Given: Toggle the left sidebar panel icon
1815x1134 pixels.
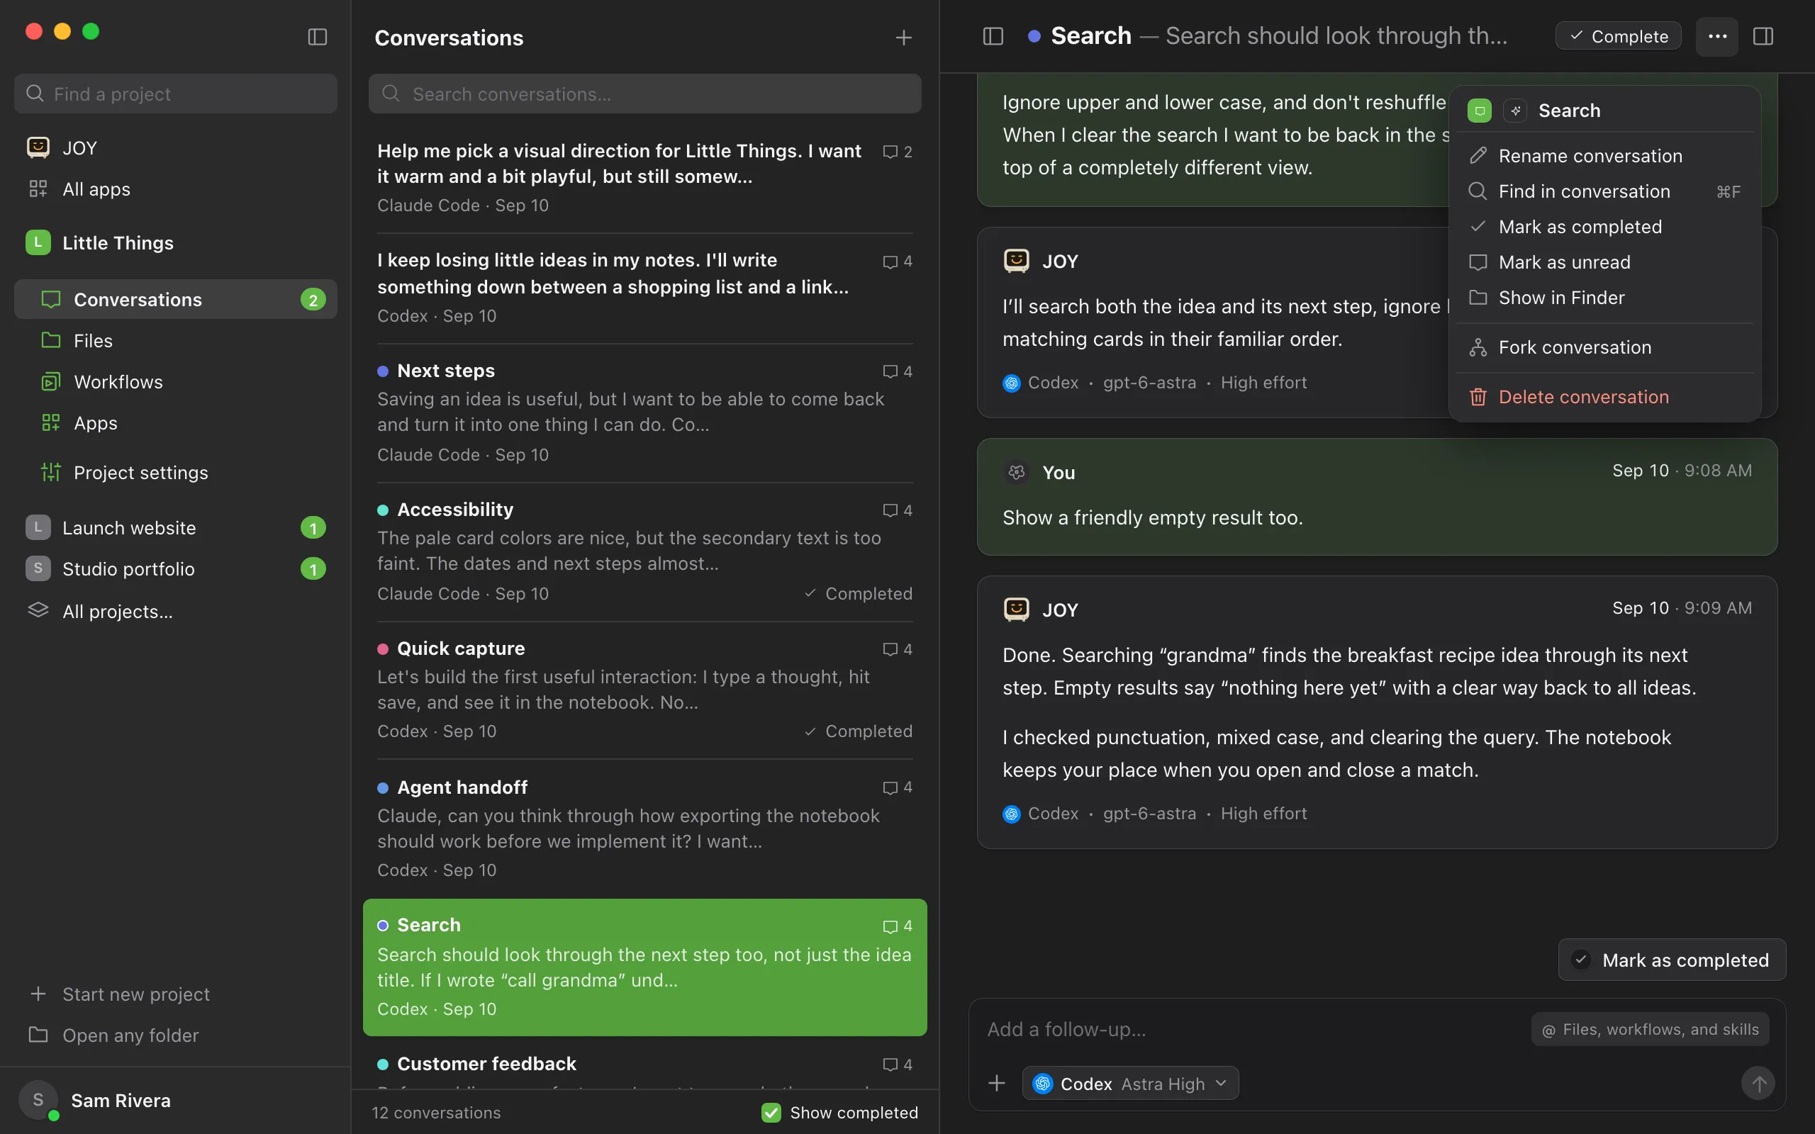Looking at the screenshot, I should coord(317,37).
